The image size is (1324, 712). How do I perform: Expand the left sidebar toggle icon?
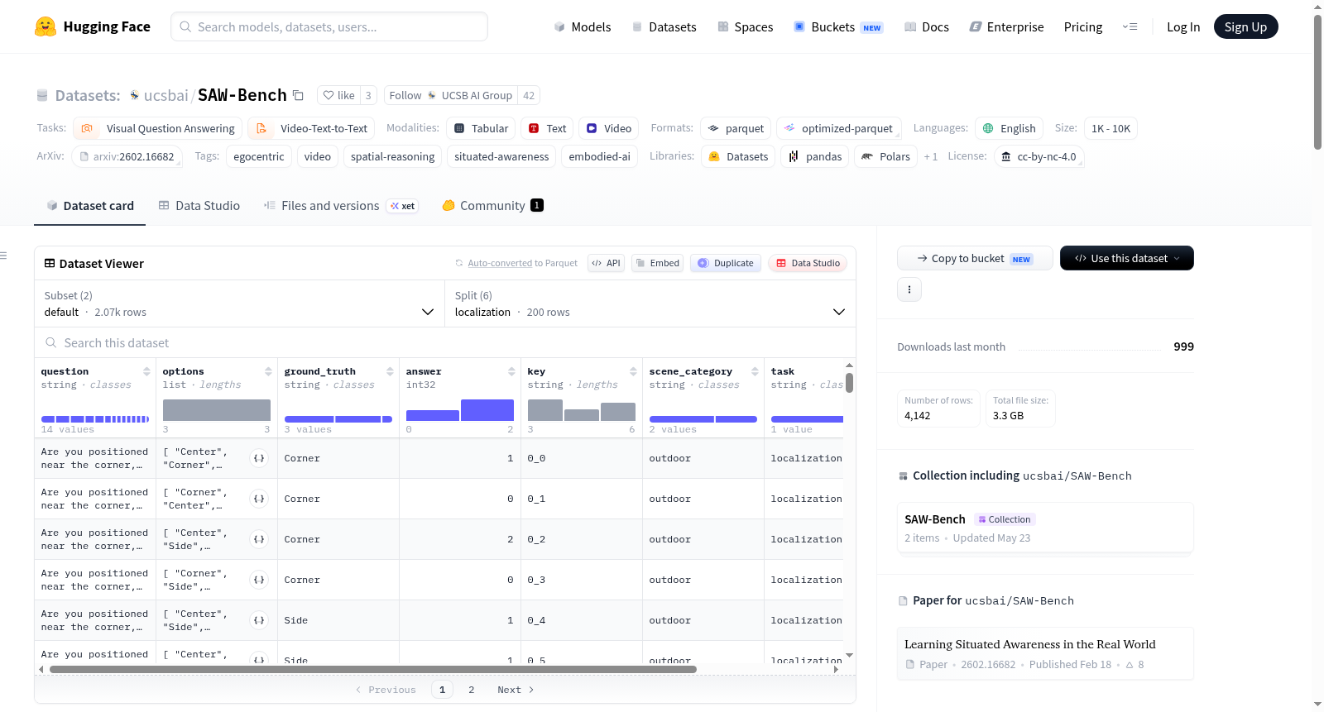(3, 256)
